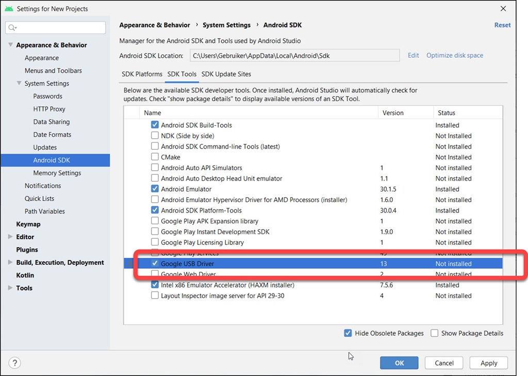The image size is (528, 376).
Task: Close the Settings dialog window
Action: tap(503, 9)
